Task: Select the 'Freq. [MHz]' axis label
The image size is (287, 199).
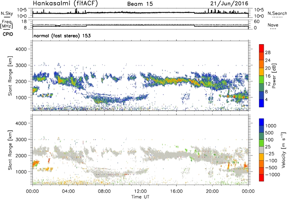Action: click(6, 24)
